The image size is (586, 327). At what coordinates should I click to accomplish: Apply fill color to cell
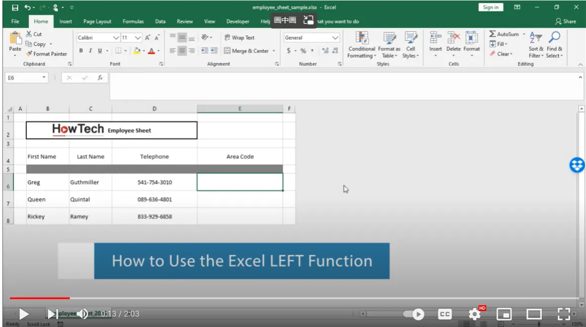pos(137,51)
